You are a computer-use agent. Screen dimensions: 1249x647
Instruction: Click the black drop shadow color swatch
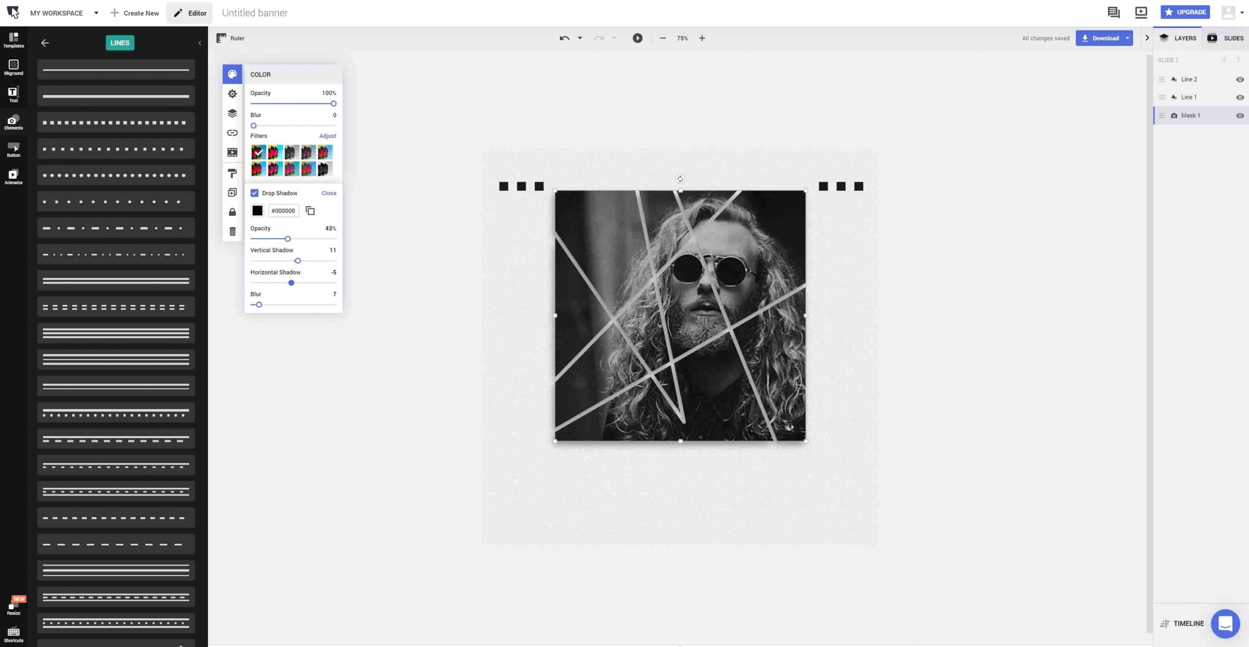click(257, 211)
